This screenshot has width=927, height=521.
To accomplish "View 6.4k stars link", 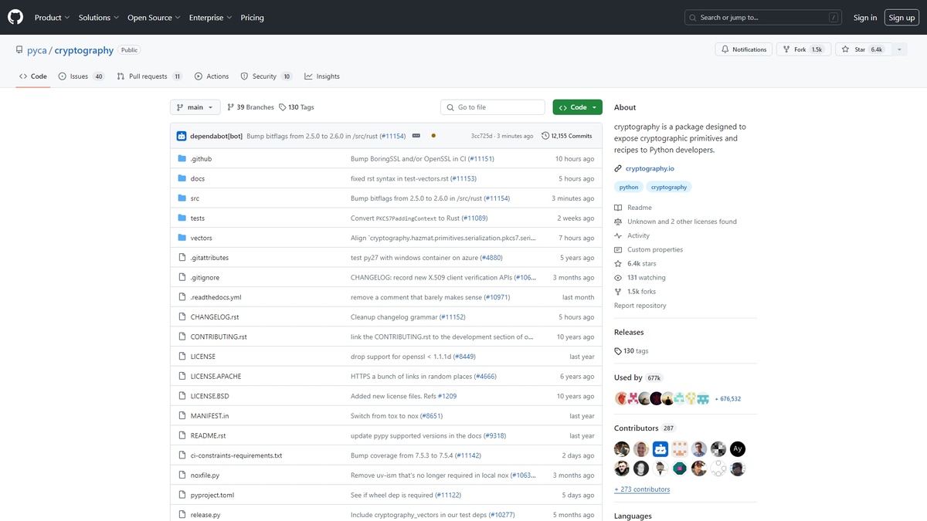I will (x=642, y=263).
